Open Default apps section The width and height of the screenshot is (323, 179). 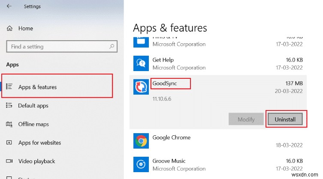(33, 105)
